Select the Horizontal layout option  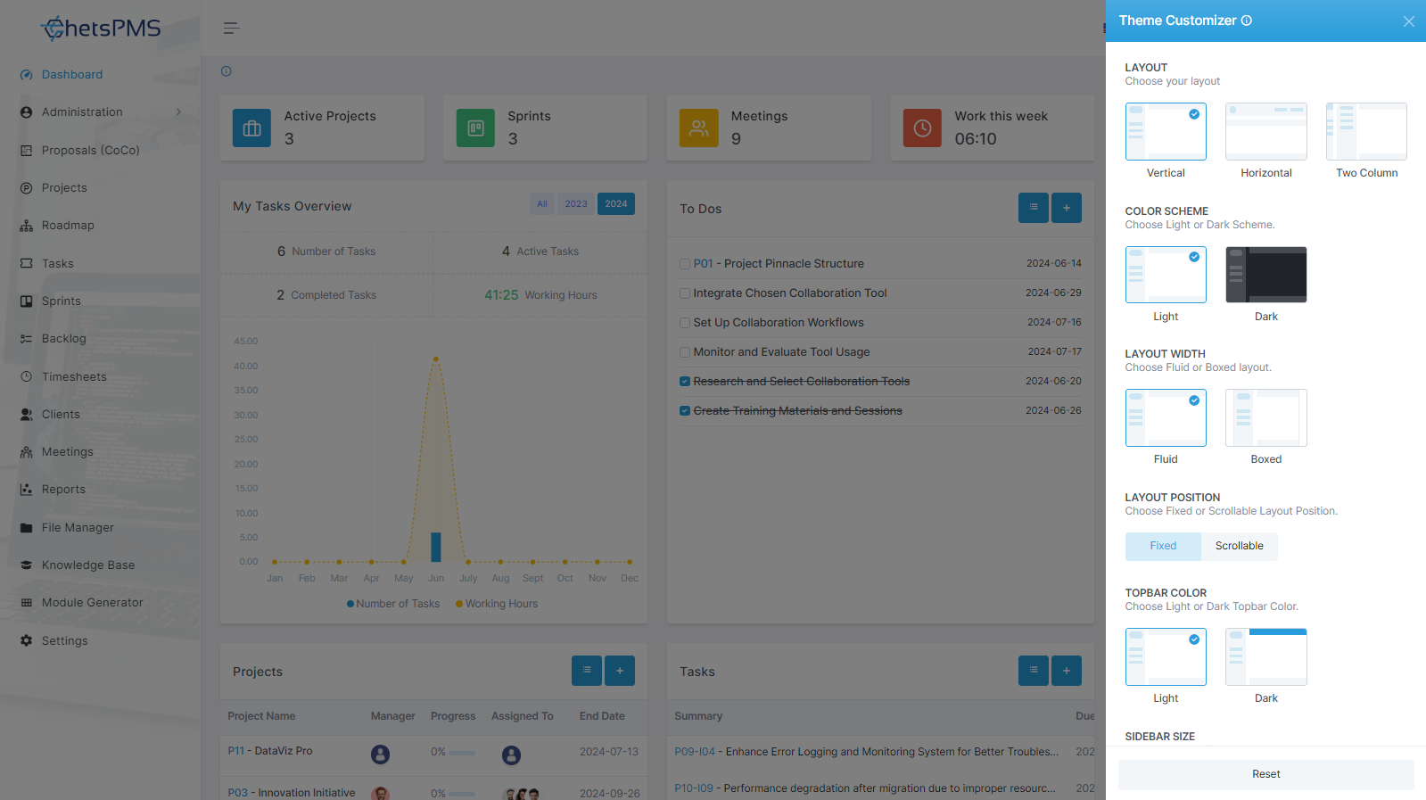tap(1266, 132)
